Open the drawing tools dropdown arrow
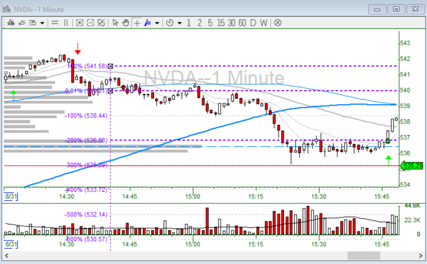 [x=157, y=23]
